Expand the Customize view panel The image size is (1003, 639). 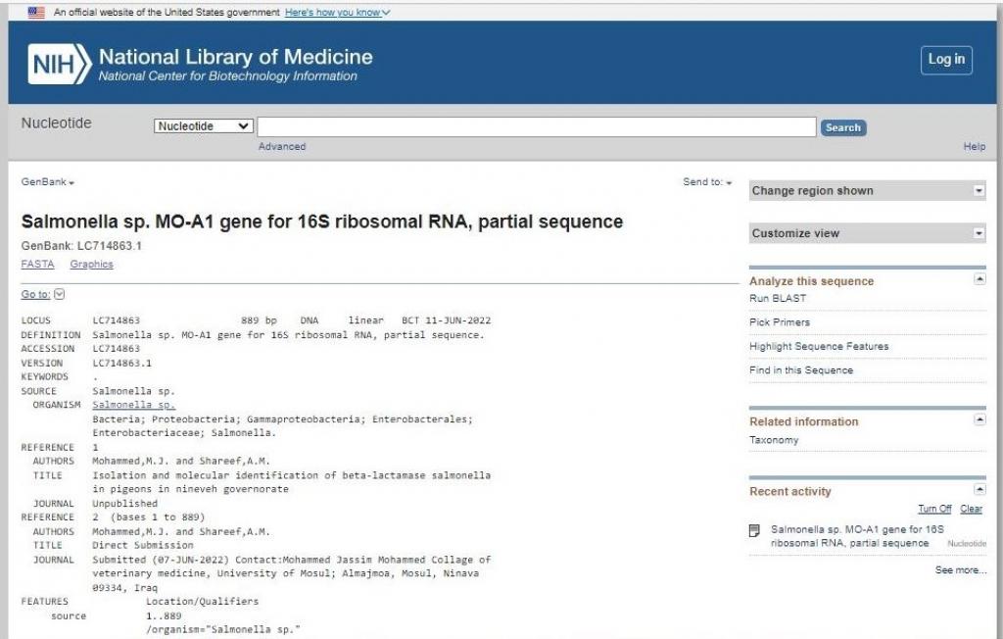(979, 233)
